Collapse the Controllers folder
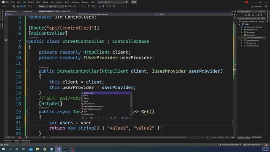 click(242, 35)
